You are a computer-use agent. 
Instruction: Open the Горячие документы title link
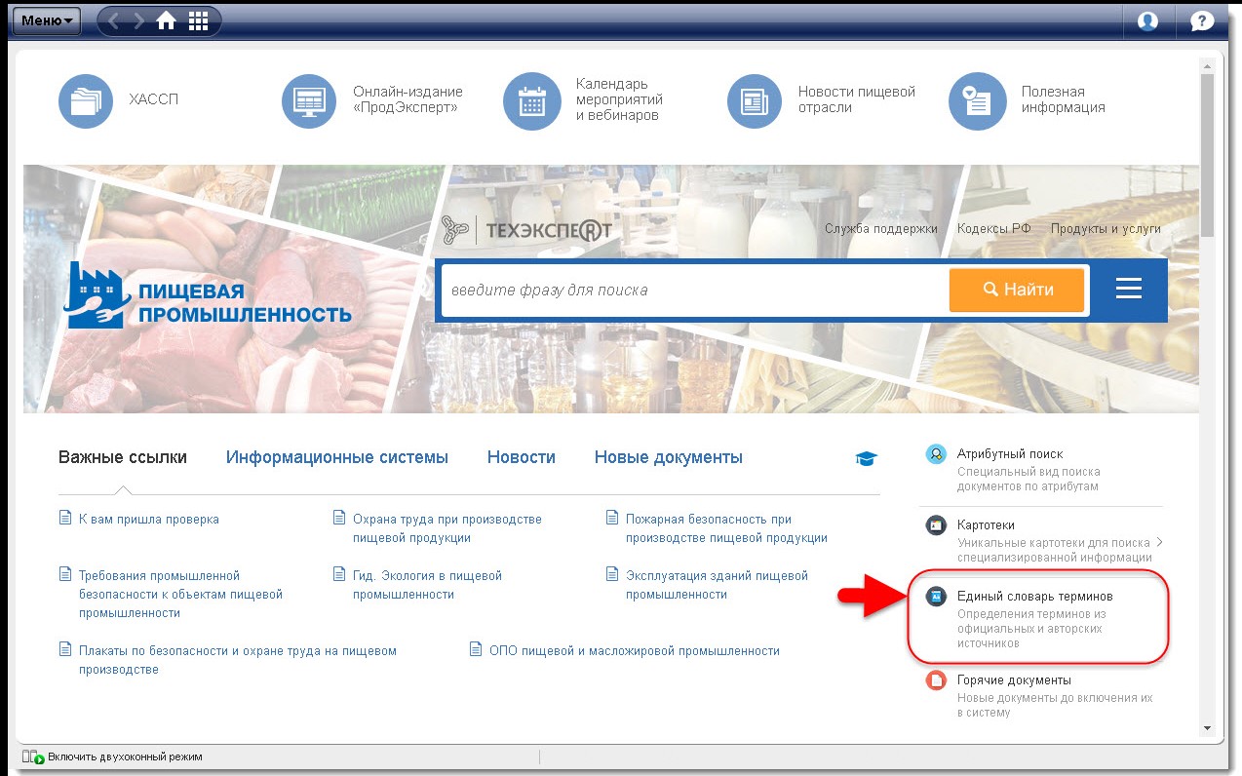[1014, 679]
